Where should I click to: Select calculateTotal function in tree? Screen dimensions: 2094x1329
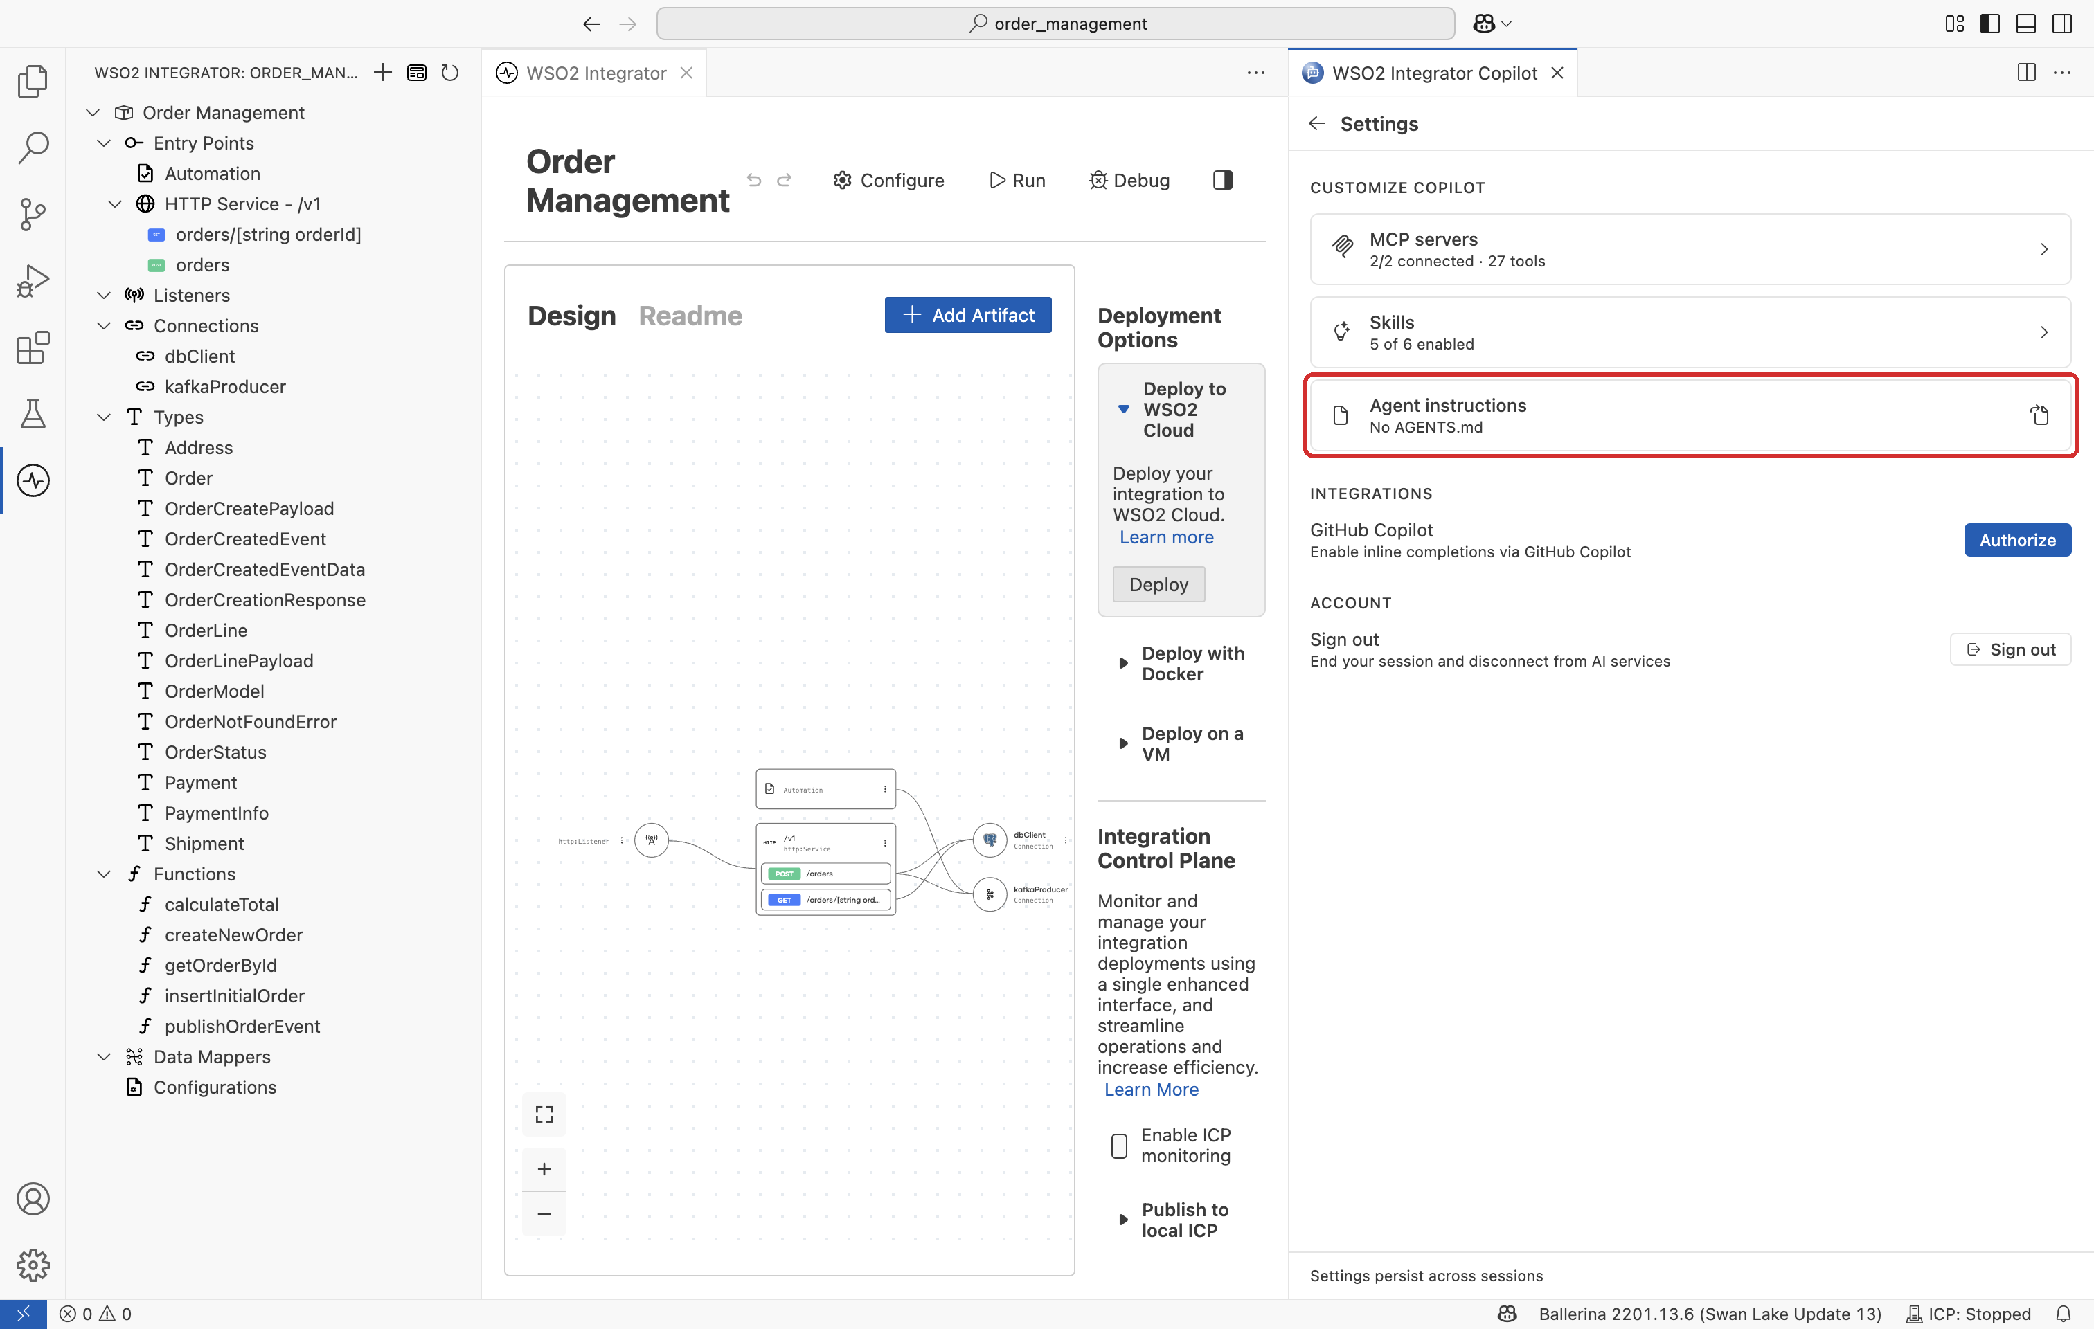tap(221, 904)
